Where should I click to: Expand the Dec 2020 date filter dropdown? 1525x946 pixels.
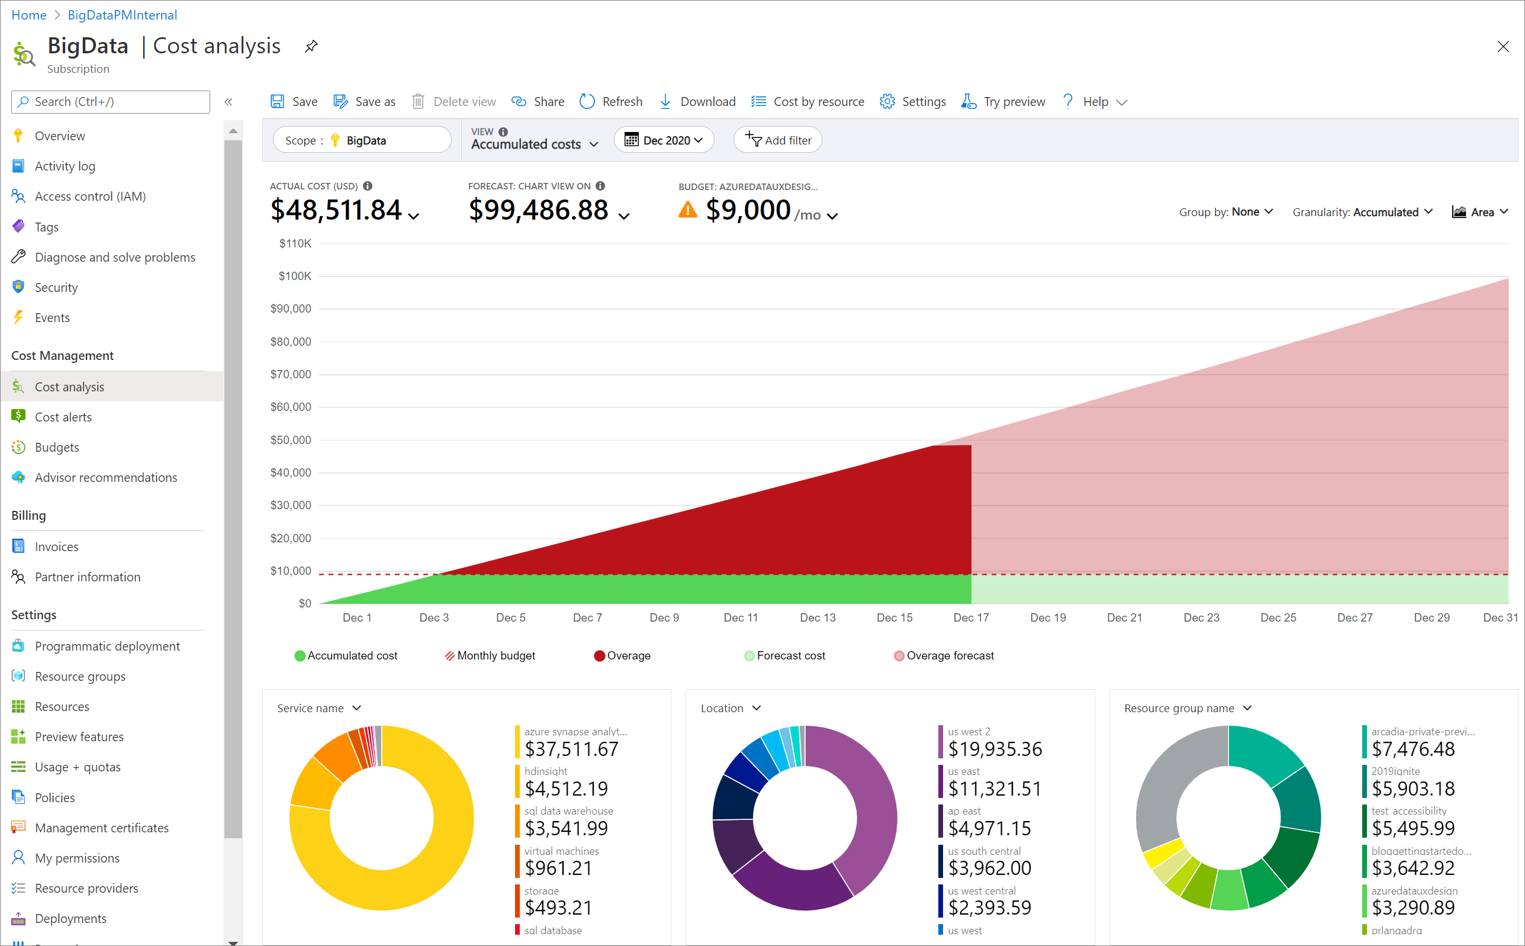coord(664,140)
